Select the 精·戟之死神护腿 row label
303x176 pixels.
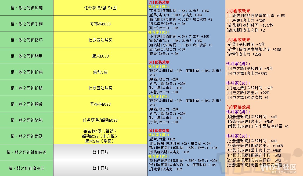point(27,88)
